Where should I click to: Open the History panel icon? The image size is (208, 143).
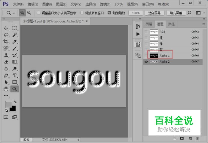138,26
